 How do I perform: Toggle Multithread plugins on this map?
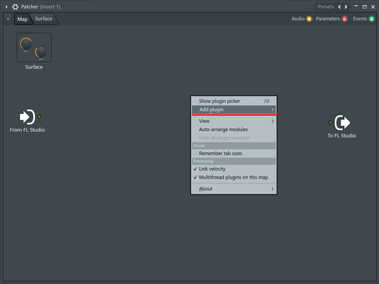234,177
